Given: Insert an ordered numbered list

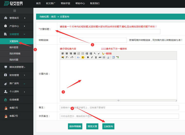Looking at the screenshot, I should (x=79, y=53).
